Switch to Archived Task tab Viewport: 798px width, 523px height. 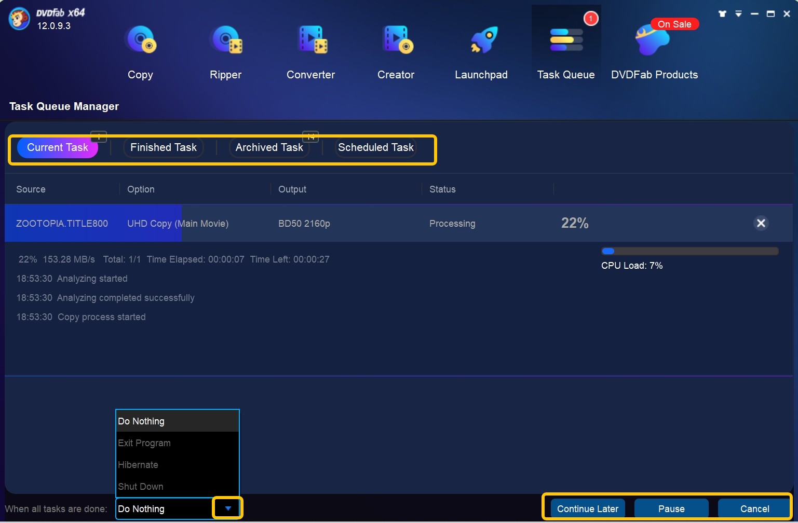click(x=269, y=147)
